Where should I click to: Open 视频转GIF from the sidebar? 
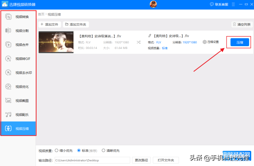coord(18,59)
